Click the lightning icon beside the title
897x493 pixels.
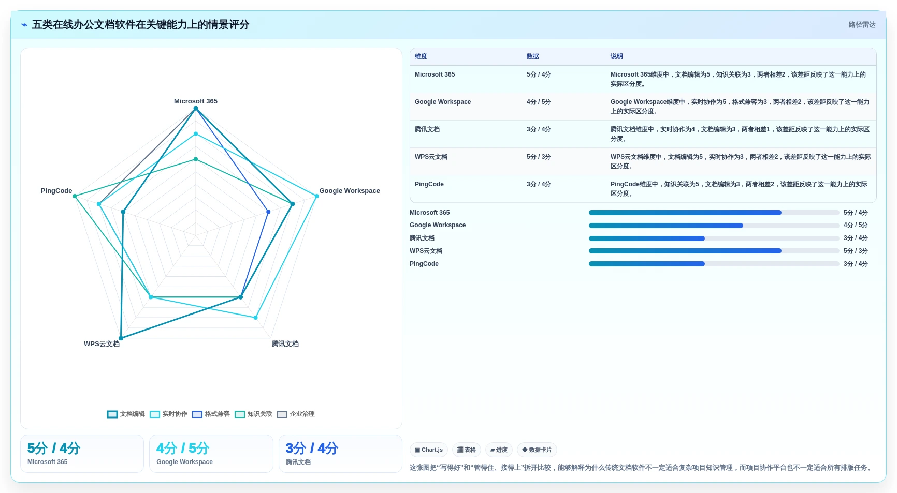point(24,25)
